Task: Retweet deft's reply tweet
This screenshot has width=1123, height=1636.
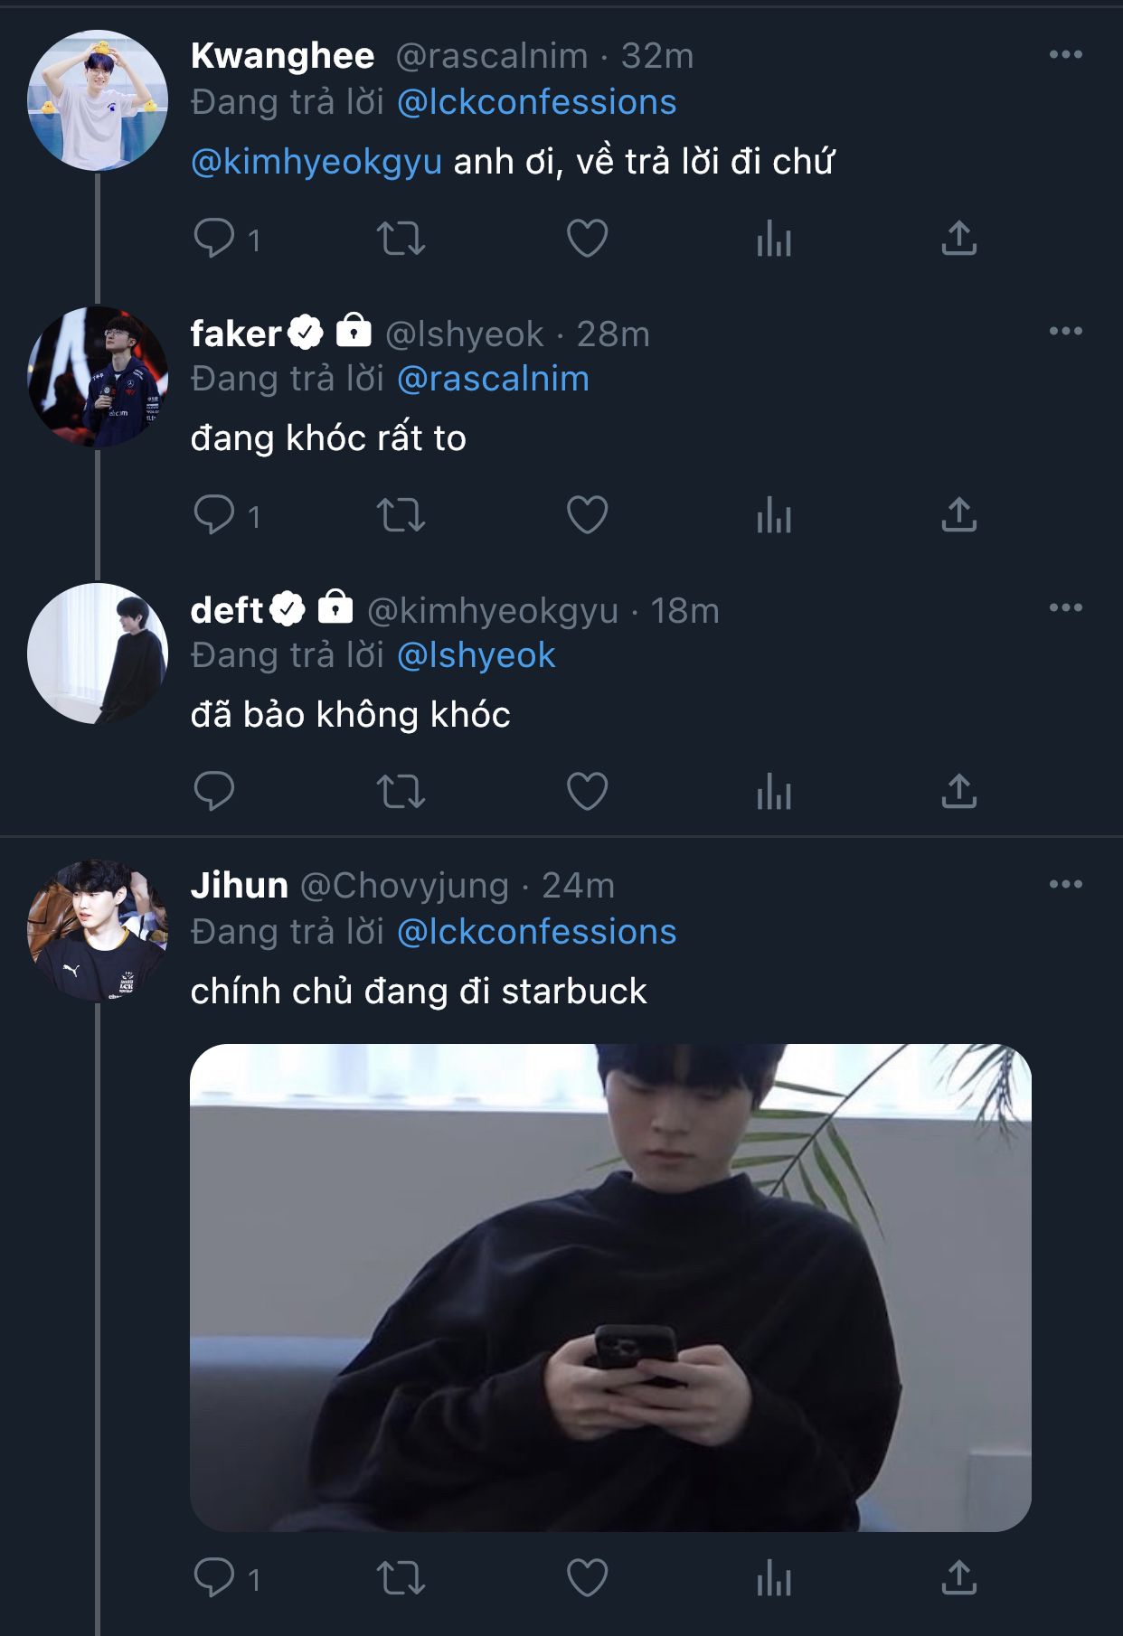Action: [401, 792]
